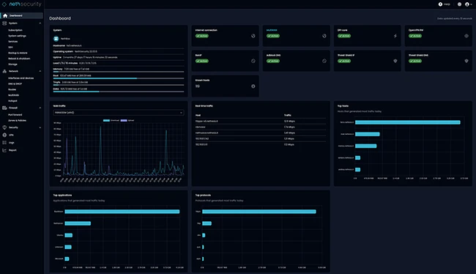476x274 pixels.
Task: Open Services in the sidebar
Action: tap(12, 42)
